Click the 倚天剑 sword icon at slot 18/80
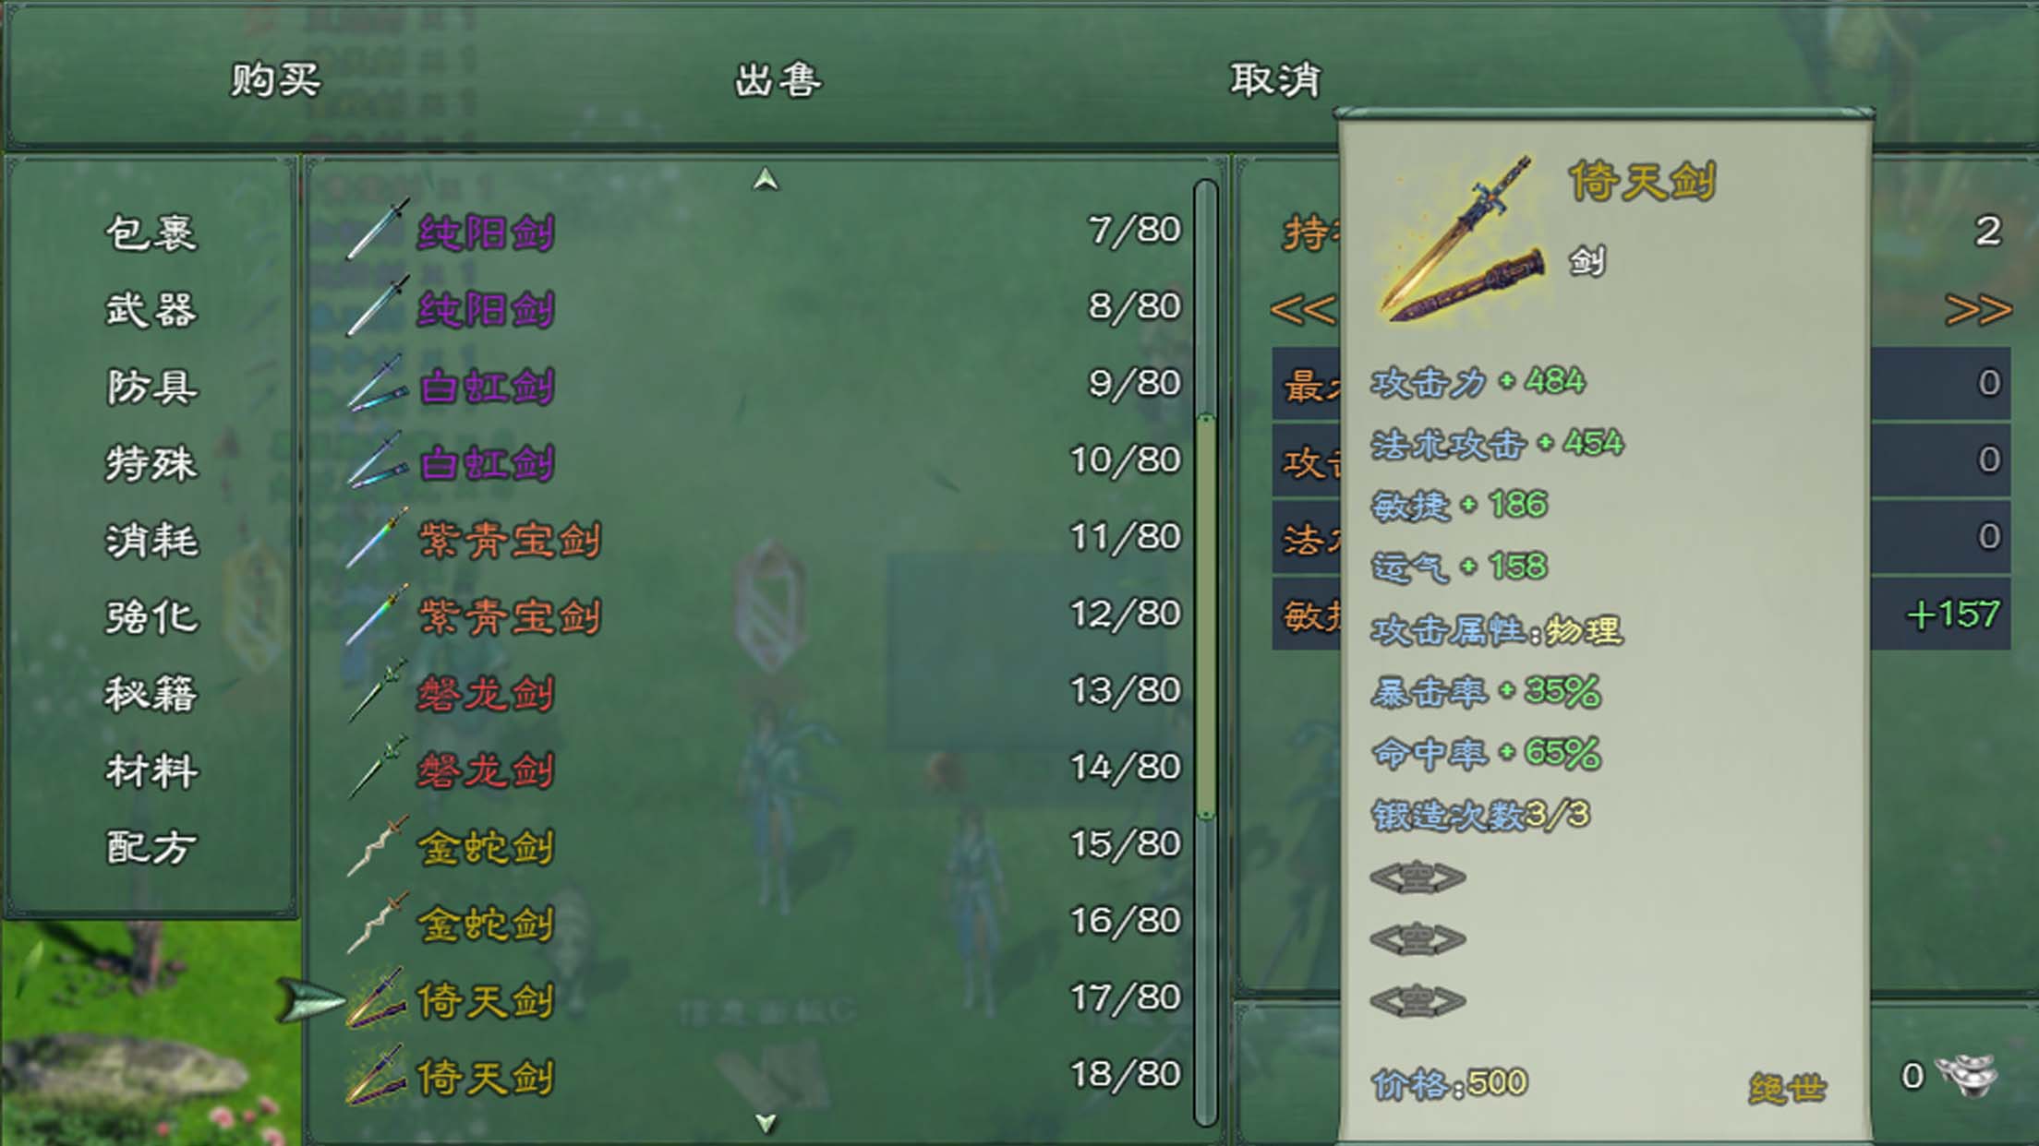Image resolution: width=2039 pixels, height=1146 pixels. coord(377,1075)
